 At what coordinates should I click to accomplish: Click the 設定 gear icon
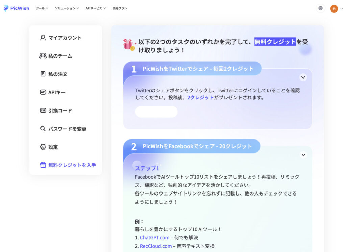[43, 147]
